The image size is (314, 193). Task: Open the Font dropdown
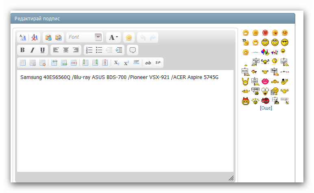[85, 37]
